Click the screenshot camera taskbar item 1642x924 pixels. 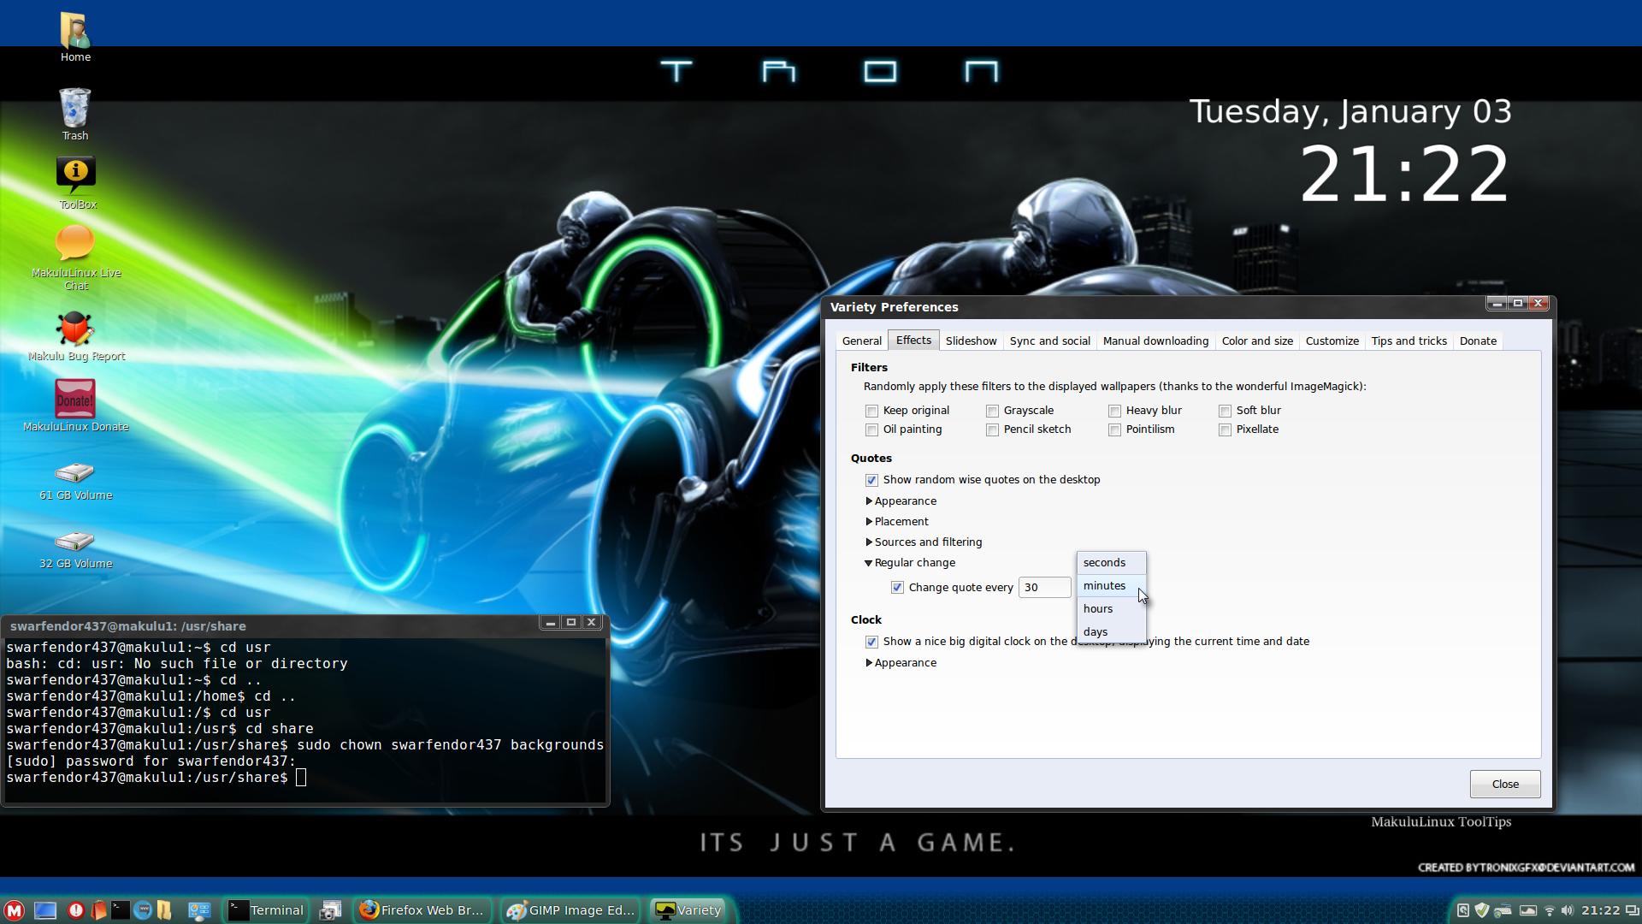click(x=330, y=910)
